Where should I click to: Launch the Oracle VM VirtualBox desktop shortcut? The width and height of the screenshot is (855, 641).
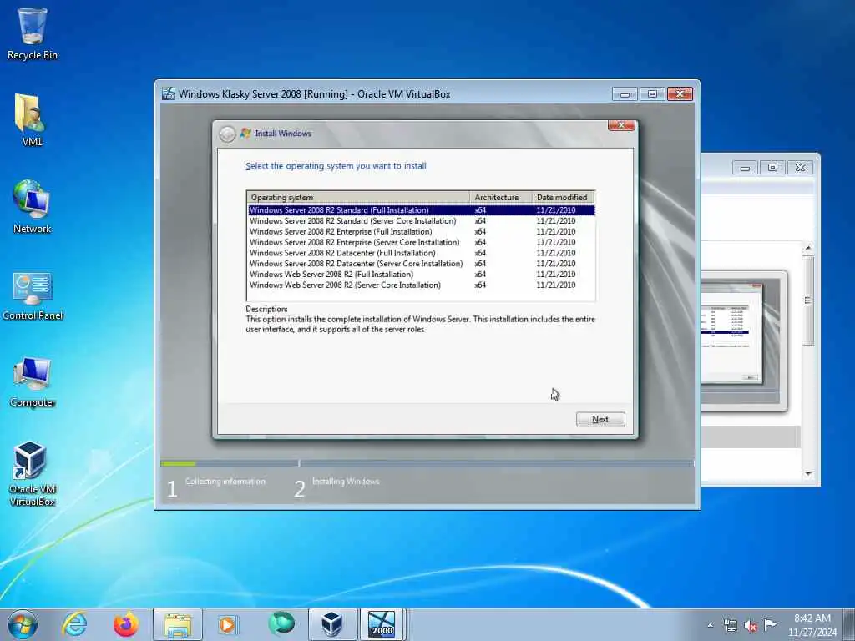pos(32,473)
